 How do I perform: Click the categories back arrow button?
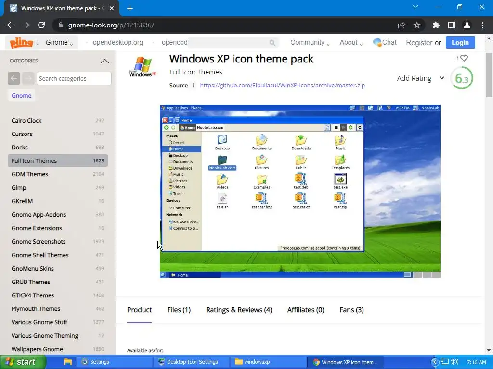point(14,78)
